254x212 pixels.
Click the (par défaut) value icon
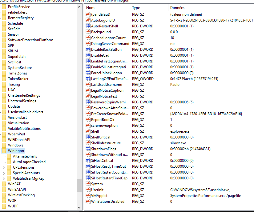[88, 14]
